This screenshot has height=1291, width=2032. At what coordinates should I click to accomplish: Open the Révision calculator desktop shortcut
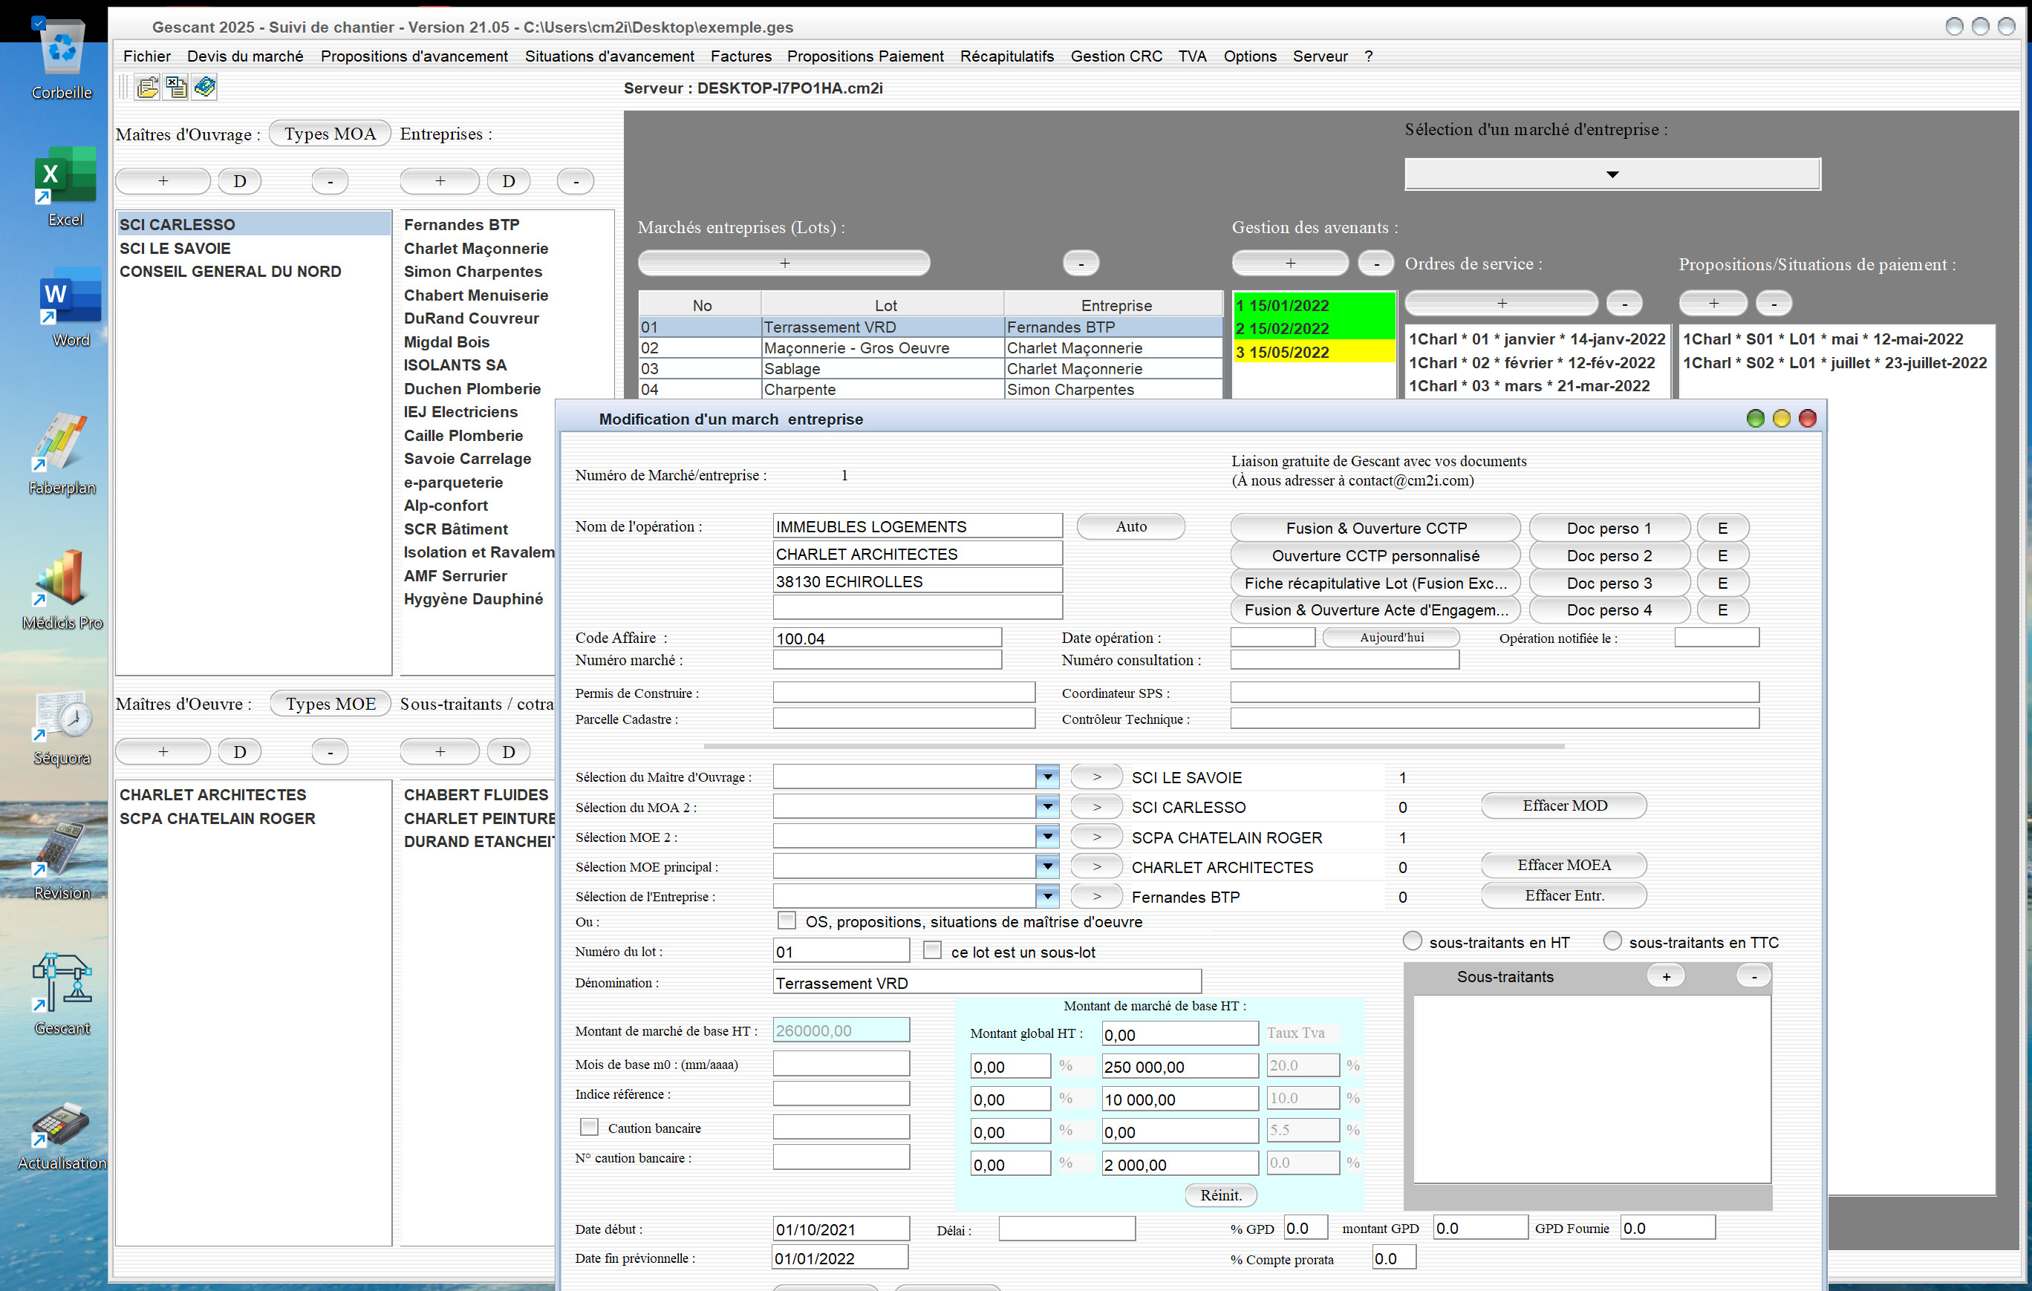(x=62, y=860)
